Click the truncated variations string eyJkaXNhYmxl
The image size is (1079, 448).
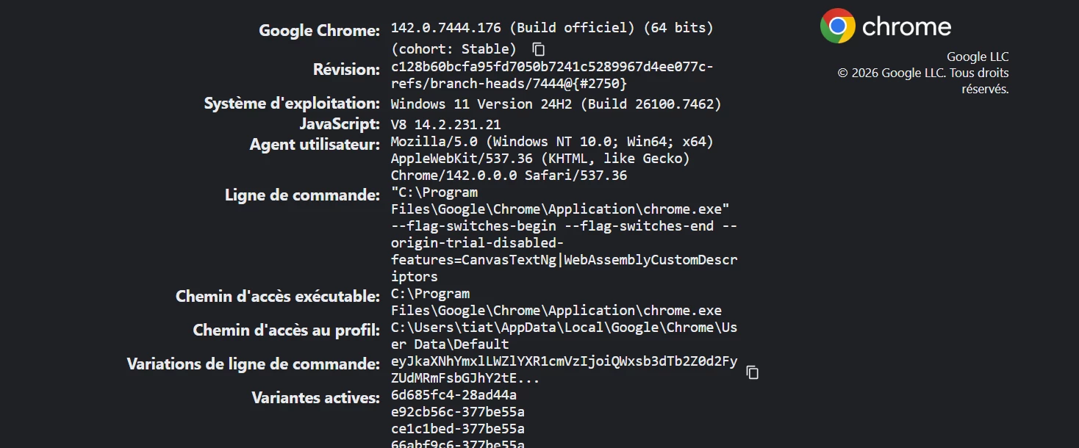coord(564,369)
